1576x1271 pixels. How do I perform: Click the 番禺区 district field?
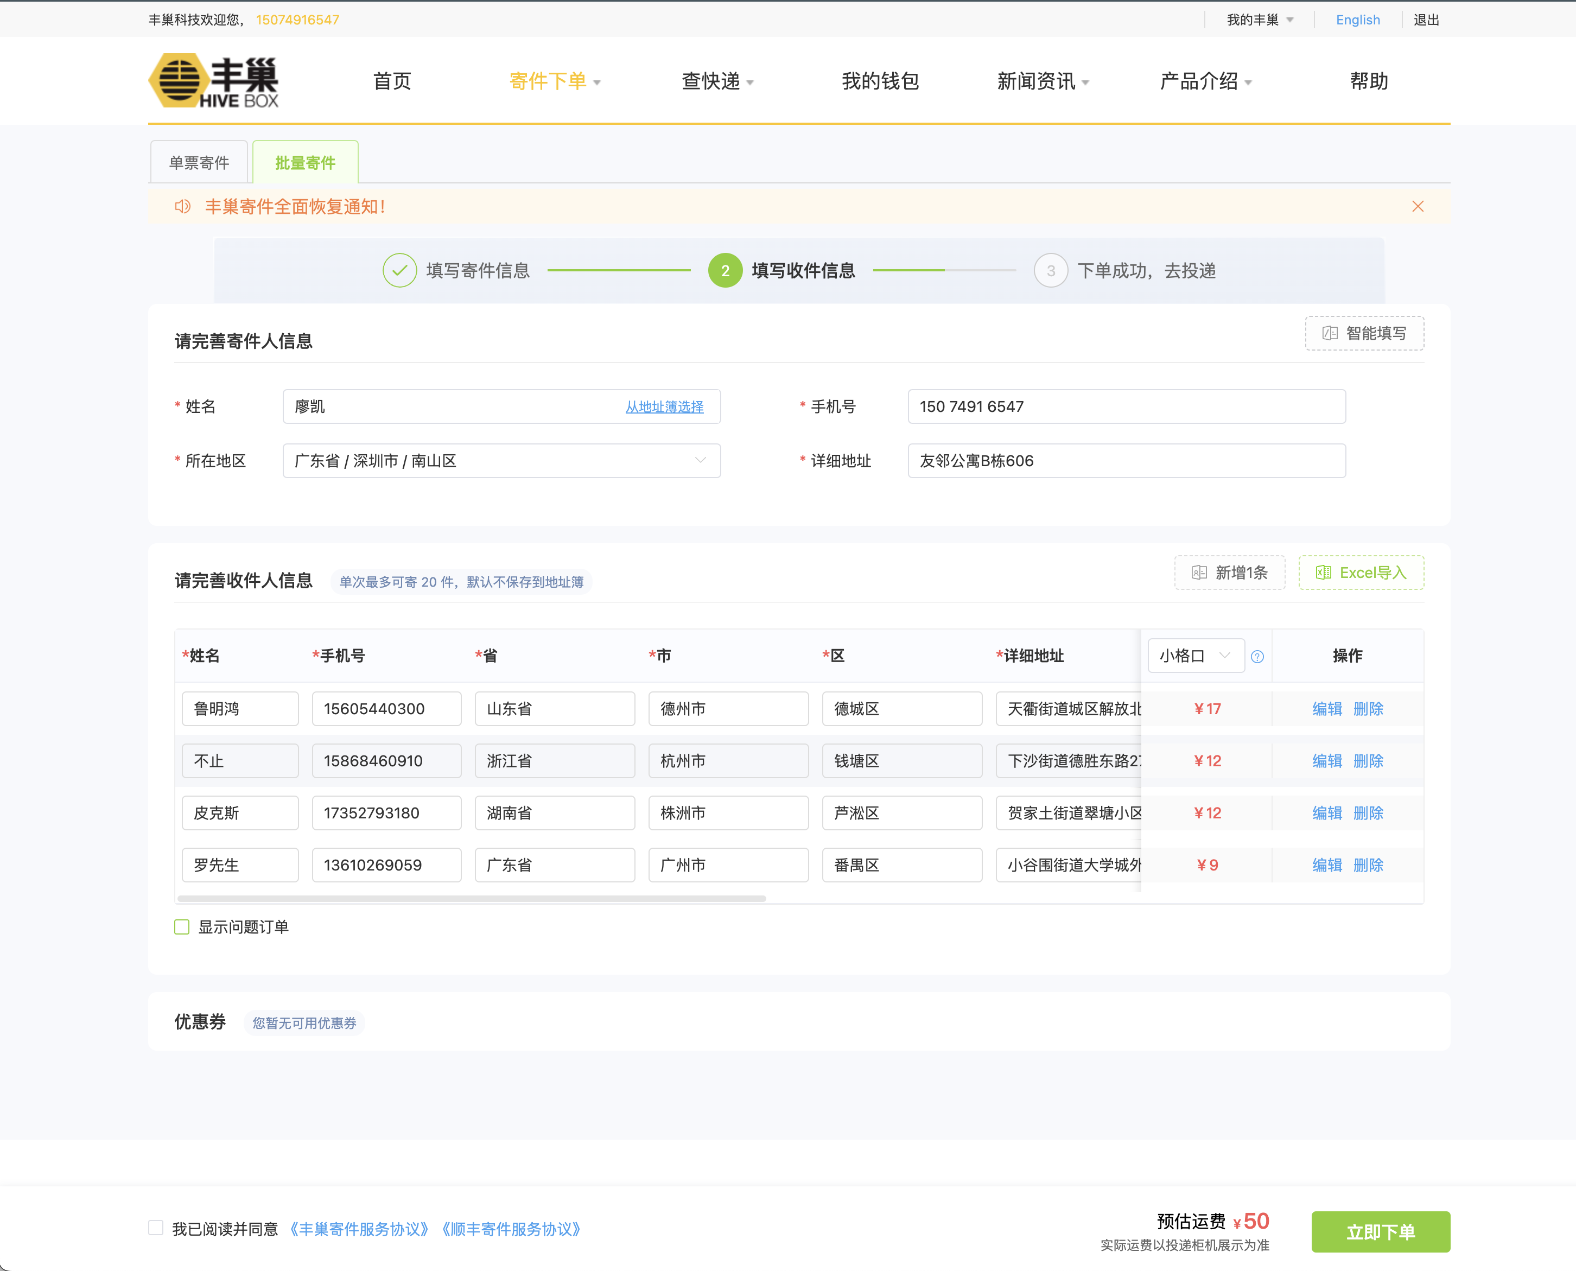902,865
